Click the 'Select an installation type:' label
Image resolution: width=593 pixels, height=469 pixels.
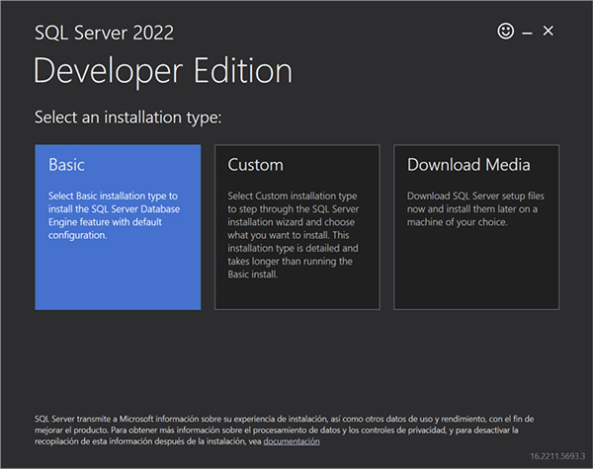click(128, 117)
